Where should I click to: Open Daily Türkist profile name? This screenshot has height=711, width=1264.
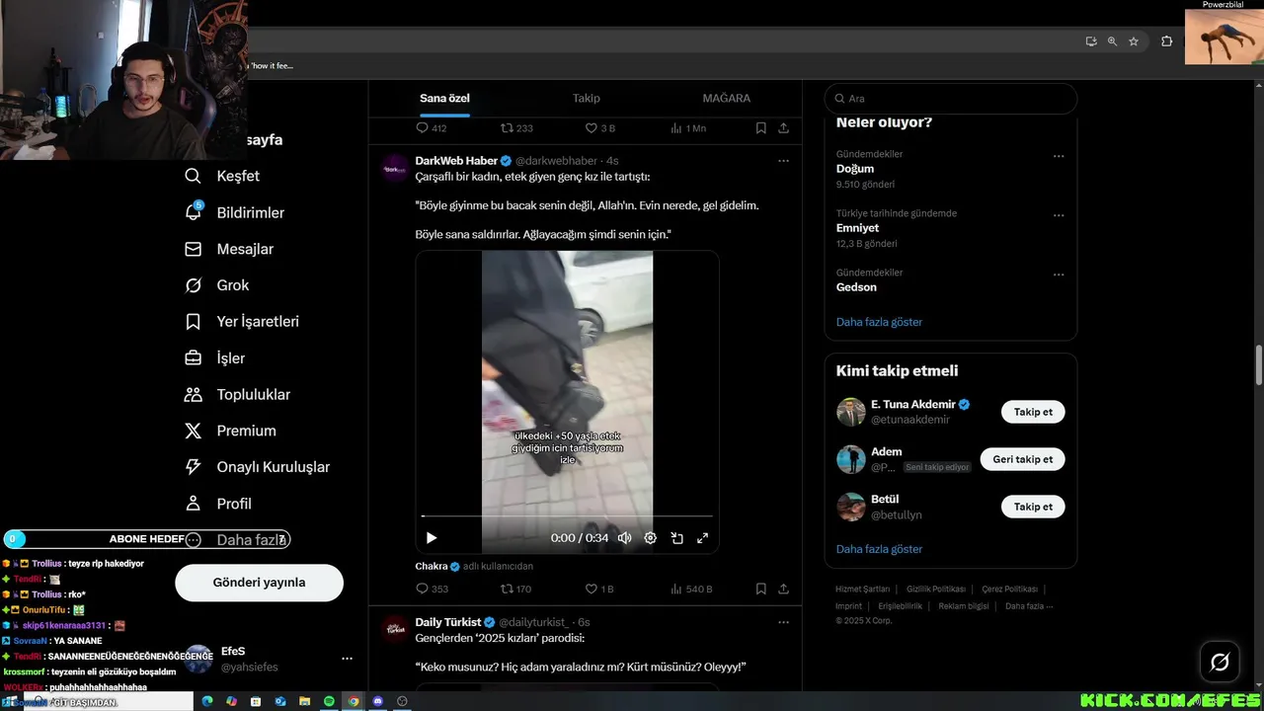tap(448, 622)
